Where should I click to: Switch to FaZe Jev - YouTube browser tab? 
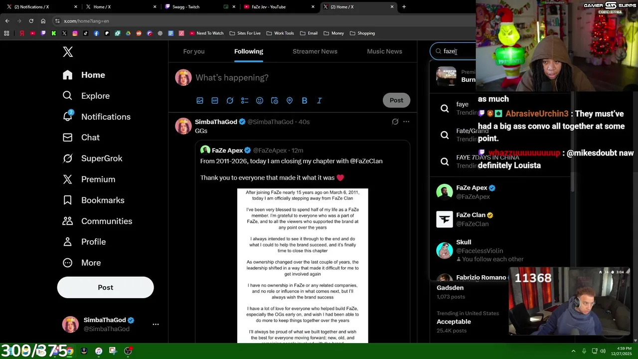[x=278, y=7]
